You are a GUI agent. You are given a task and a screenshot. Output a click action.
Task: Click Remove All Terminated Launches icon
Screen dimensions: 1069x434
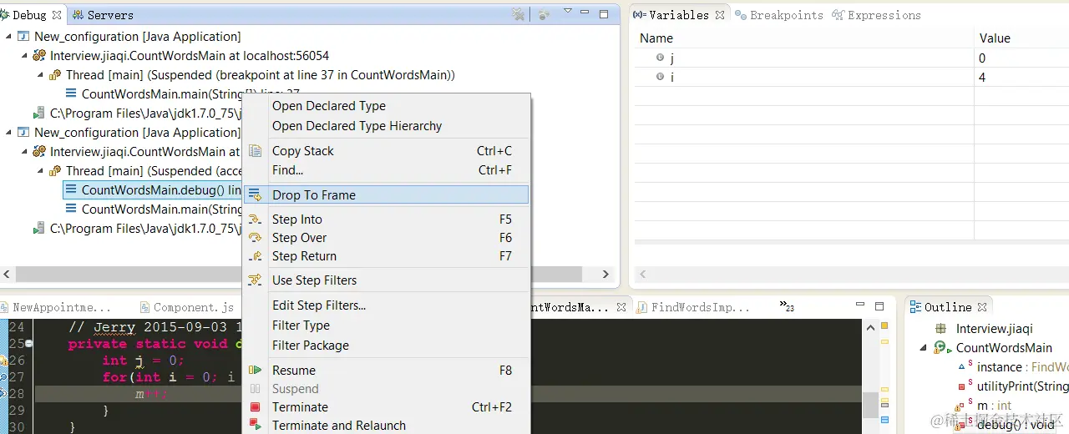[519, 14]
